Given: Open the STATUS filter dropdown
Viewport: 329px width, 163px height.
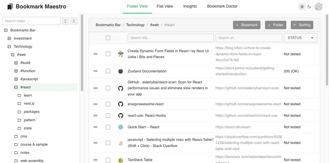Looking at the screenshot, I should [x=300, y=38].
